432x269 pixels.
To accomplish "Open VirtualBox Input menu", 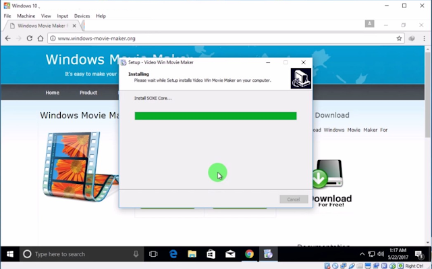I will 63,16.
